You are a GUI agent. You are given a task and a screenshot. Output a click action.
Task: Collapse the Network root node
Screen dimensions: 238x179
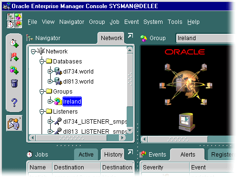click(x=33, y=52)
